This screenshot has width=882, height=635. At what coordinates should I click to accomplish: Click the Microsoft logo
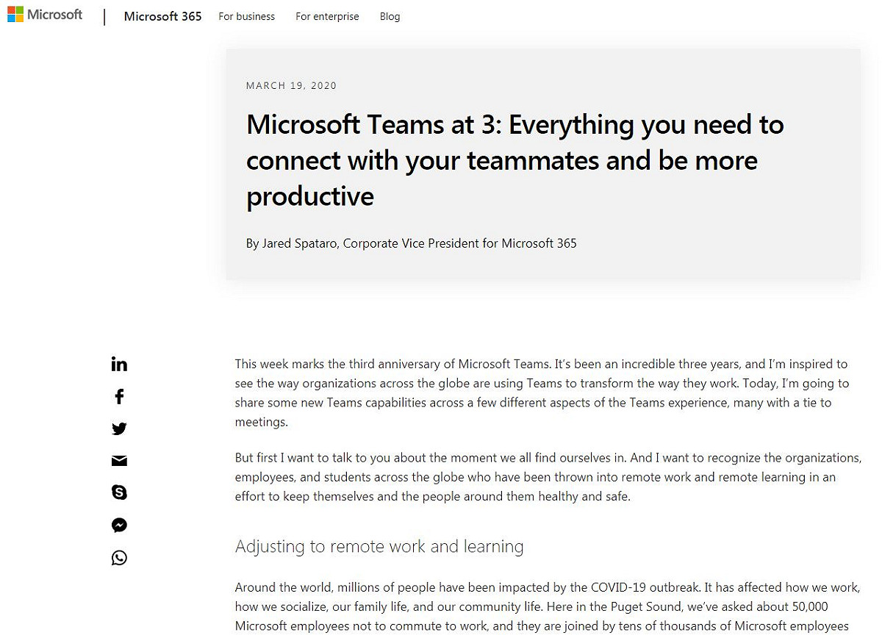pos(45,14)
